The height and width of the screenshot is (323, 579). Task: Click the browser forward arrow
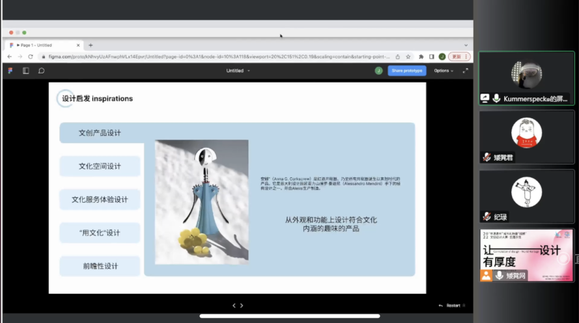coord(20,57)
